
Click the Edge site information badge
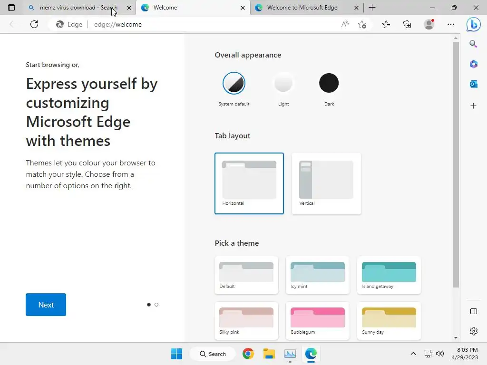click(69, 24)
